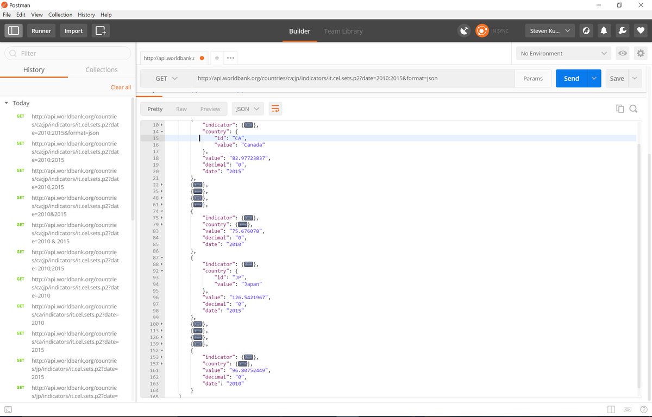Click the "Japan" value text

point(251,284)
